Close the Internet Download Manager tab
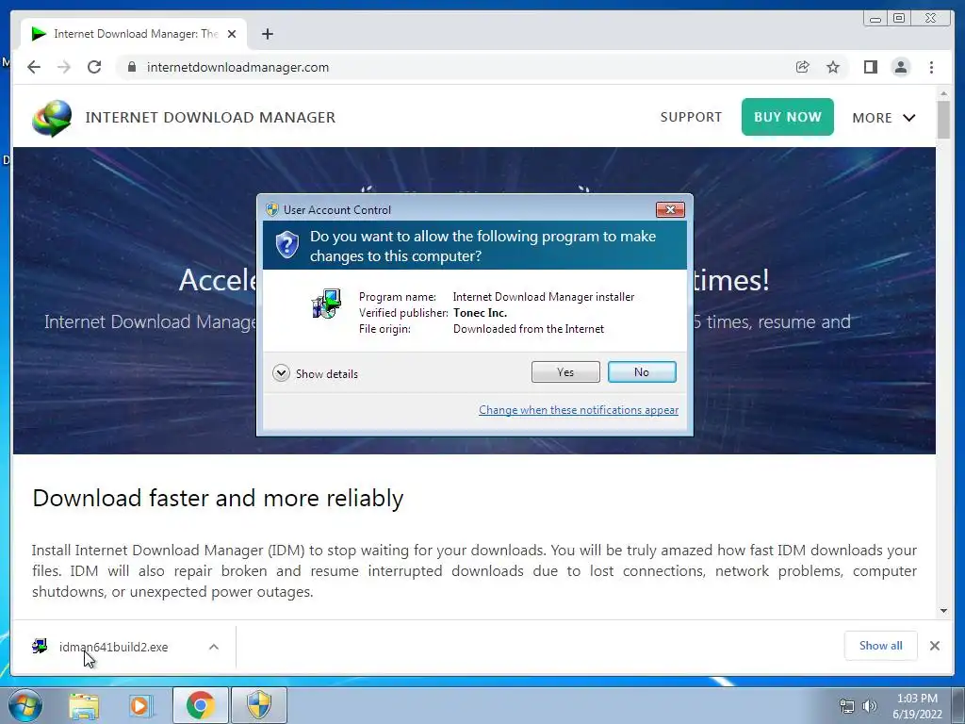The height and width of the screenshot is (724, 965). pyautogui.click(x=232, y=34)
